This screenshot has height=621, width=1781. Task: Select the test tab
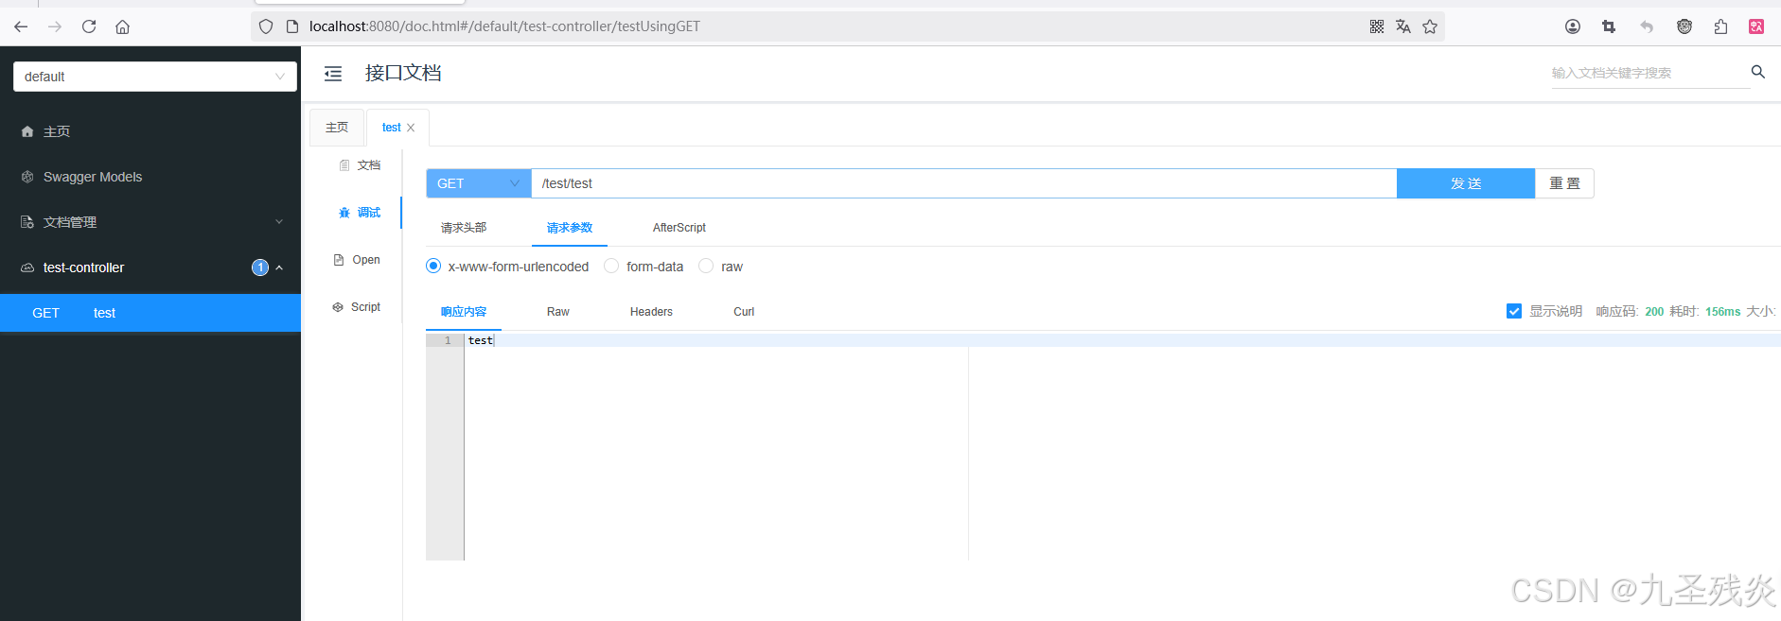pyautogui.click(x=392, y=128)
